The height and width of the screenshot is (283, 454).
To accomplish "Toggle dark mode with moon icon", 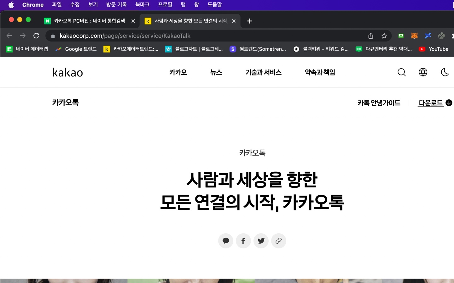I will [x=445, y=72].
